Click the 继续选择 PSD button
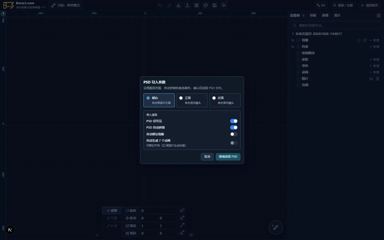Viewport: 384px width, 240px height. pos(228,157)
